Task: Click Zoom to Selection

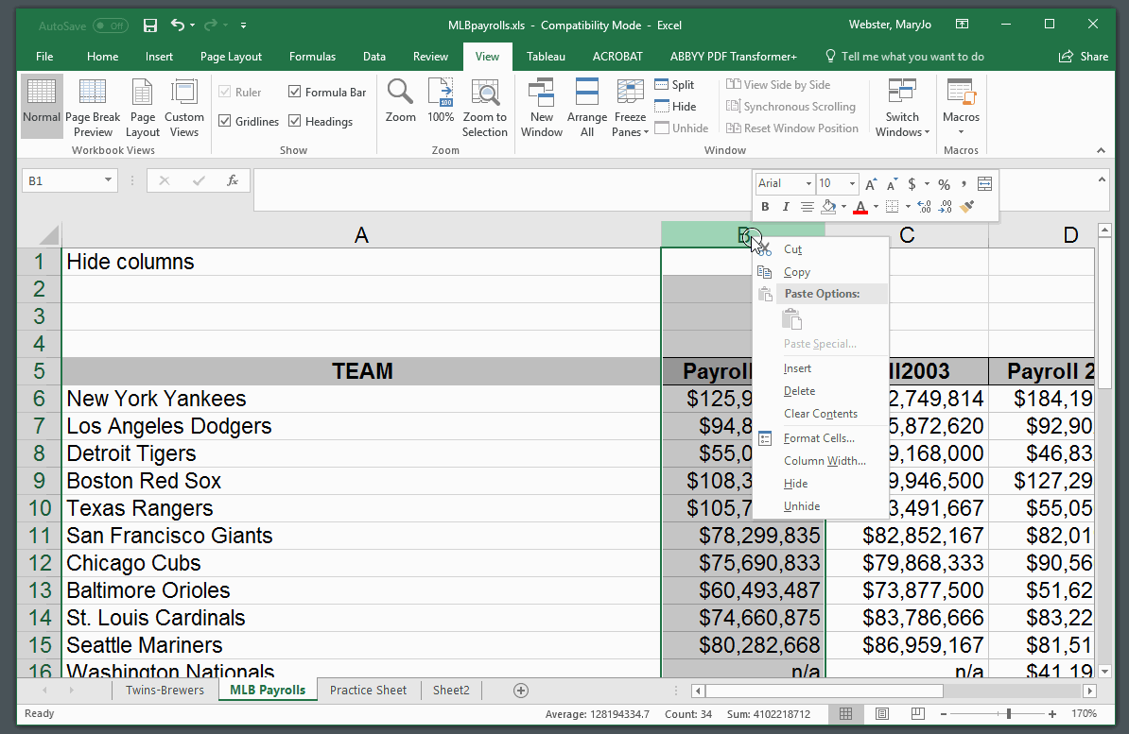Action: pyautogui.click(x=484, y=108)
